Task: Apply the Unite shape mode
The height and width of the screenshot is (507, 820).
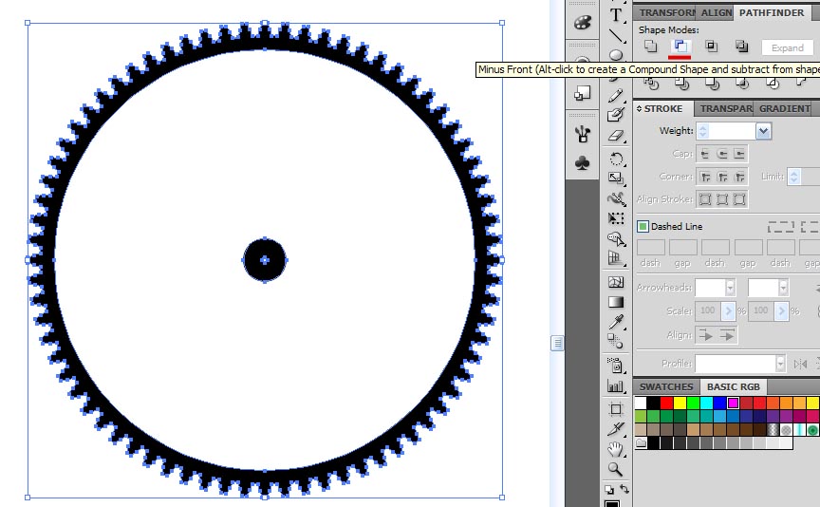Action: coord(650,47)
